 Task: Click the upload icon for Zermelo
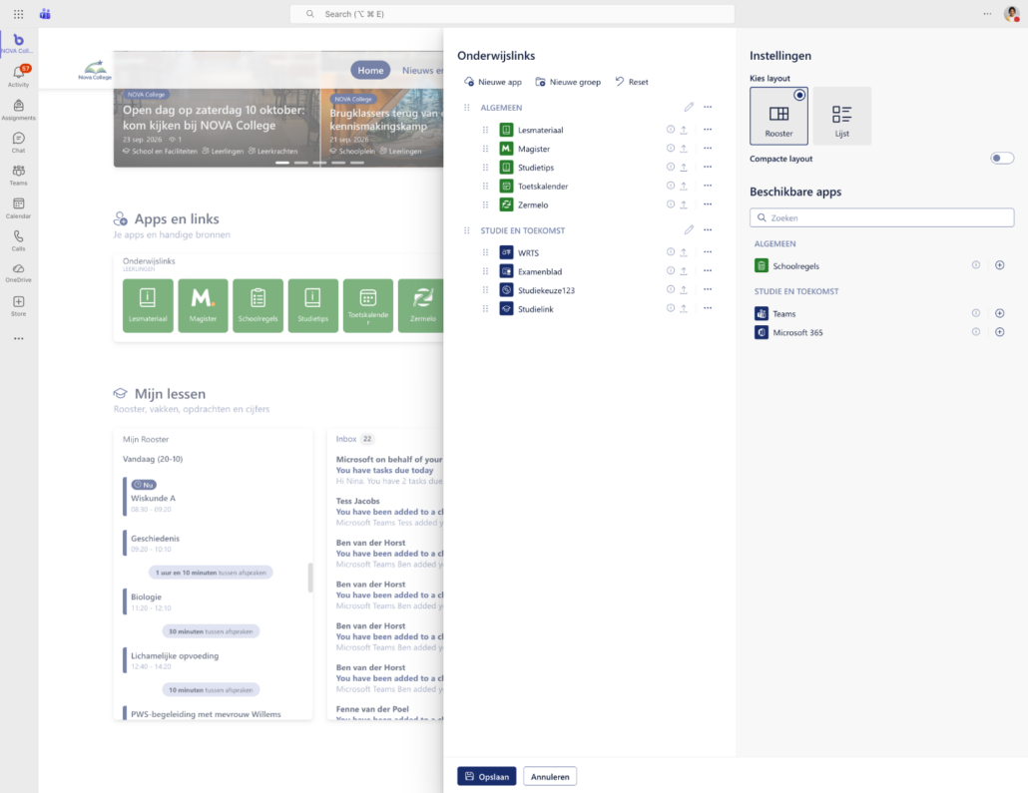click(683, 204)
